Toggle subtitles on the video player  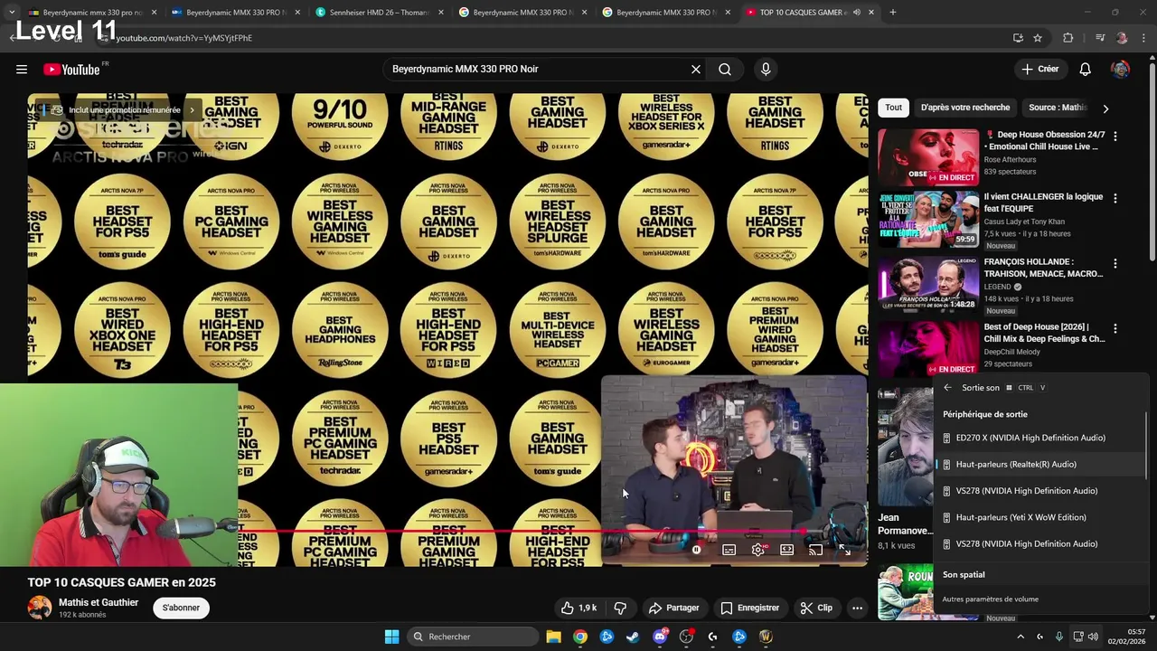coord(729,549)
